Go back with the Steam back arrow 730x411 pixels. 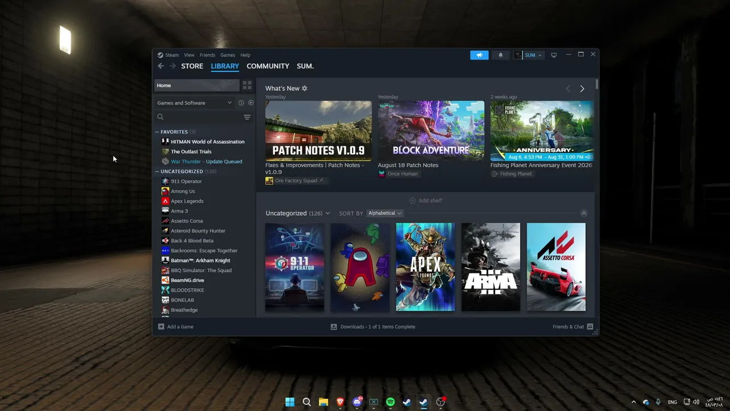161,66
